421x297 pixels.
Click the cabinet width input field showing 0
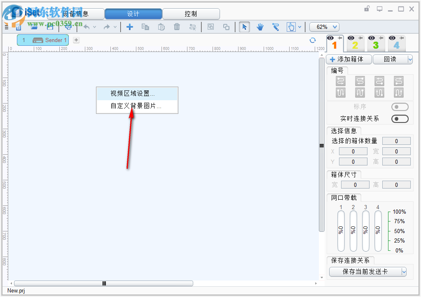(355, 184)
